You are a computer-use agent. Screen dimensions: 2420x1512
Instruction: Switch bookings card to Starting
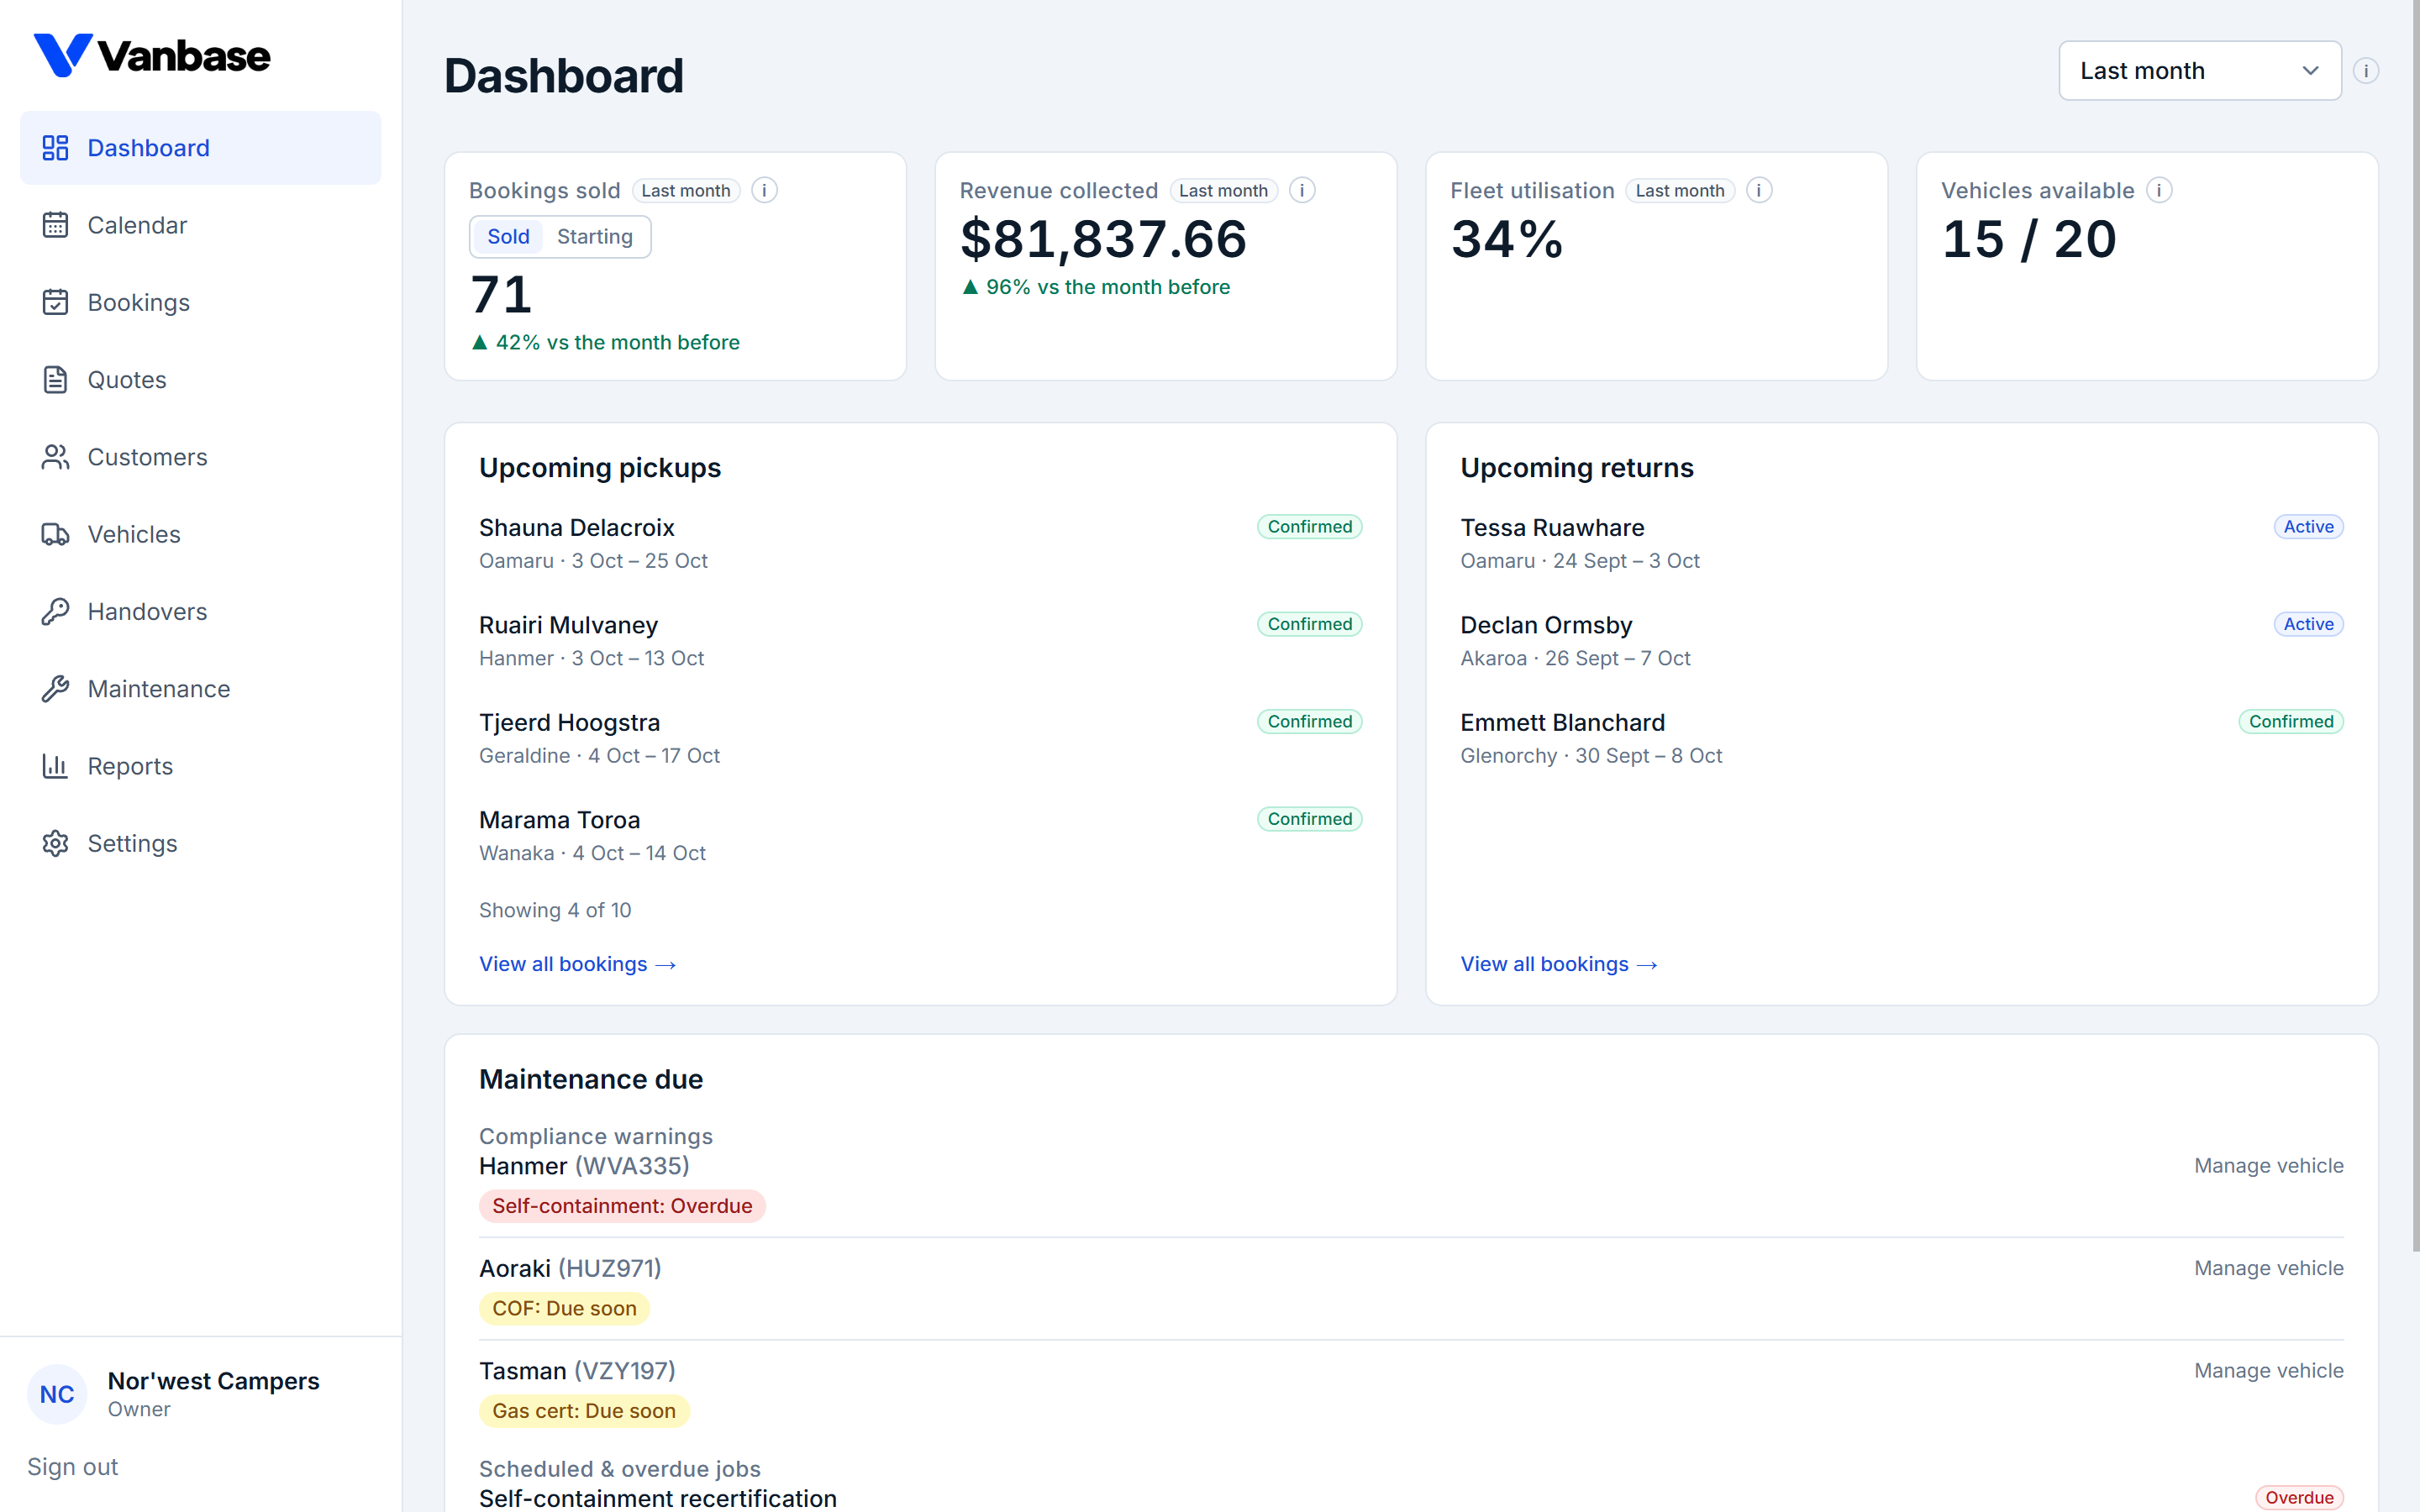coord(594,237)
